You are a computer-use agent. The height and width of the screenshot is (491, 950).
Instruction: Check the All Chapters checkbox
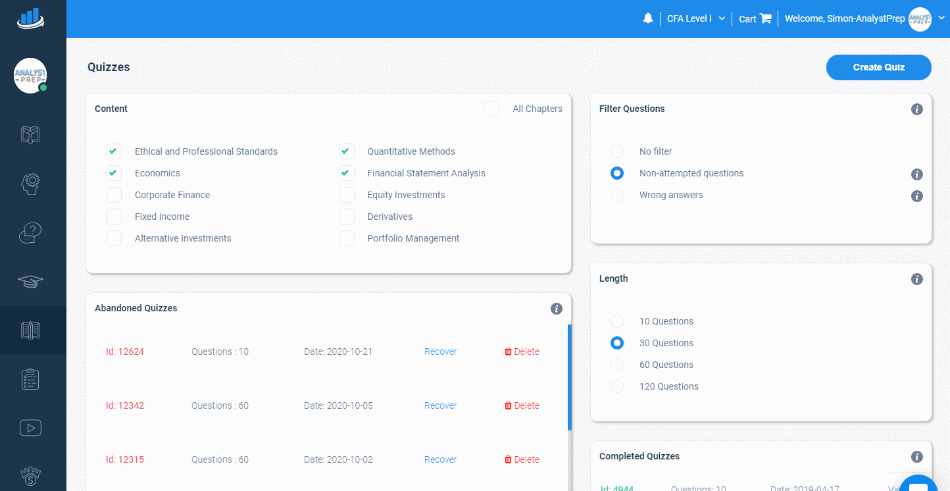point(491,109)
